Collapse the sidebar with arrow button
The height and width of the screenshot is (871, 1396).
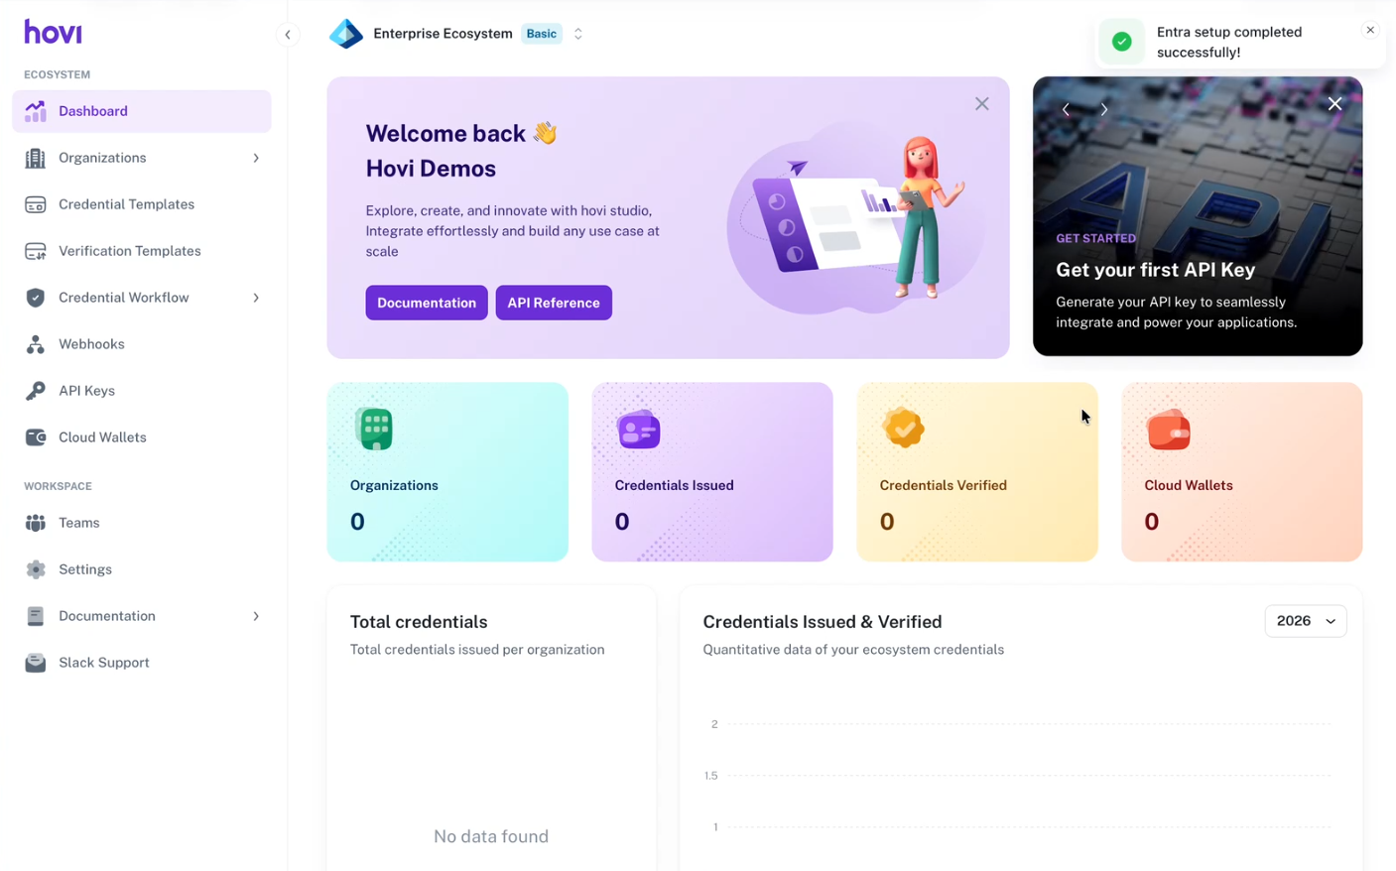pos(288,35)
